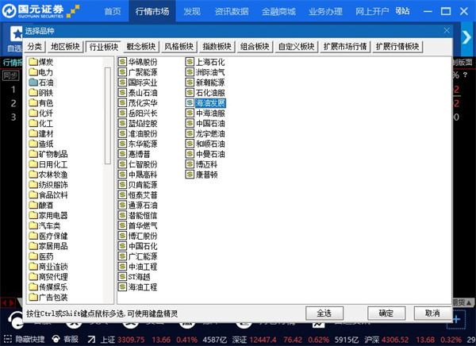This screenshot has width=476, height=346.
Task: Click the 煤炭 folder icon
Action: 33,61
